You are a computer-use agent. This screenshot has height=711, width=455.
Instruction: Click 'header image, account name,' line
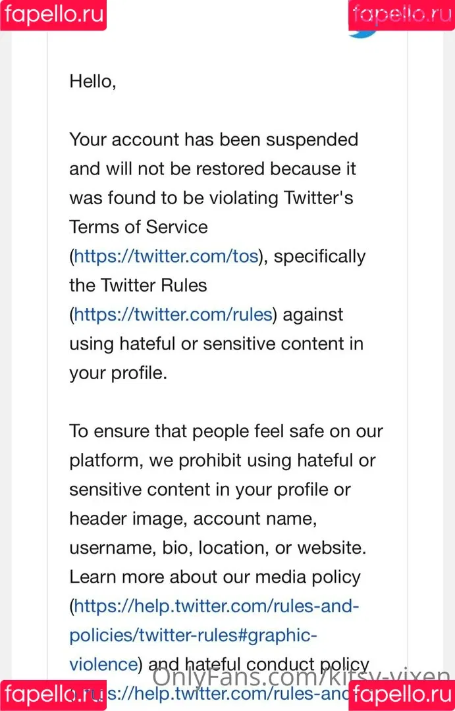[x=193, y=519]
